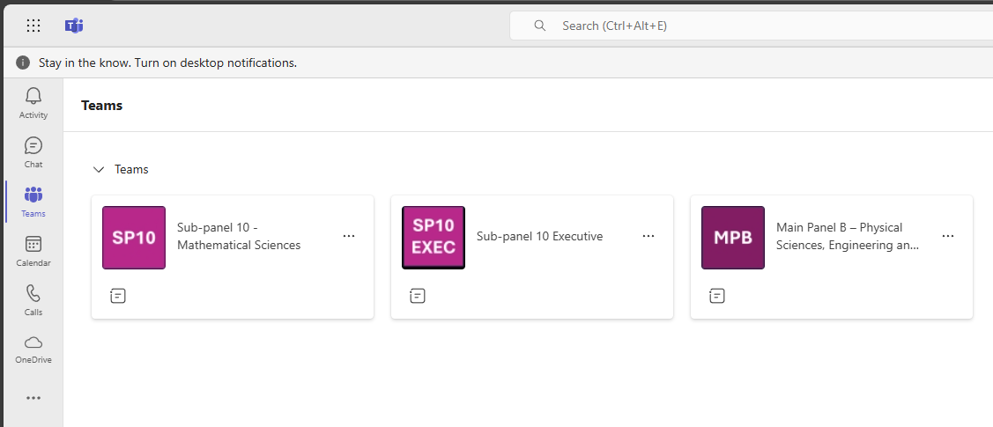
Task: Show more apps via sidebar ellipsis
Action: point(33,398)
